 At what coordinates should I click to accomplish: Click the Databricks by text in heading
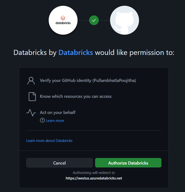[35, 53]
